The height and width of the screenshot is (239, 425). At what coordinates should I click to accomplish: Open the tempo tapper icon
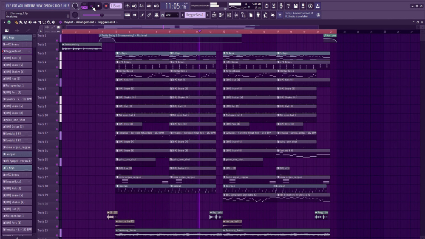(x=265, y=15)
